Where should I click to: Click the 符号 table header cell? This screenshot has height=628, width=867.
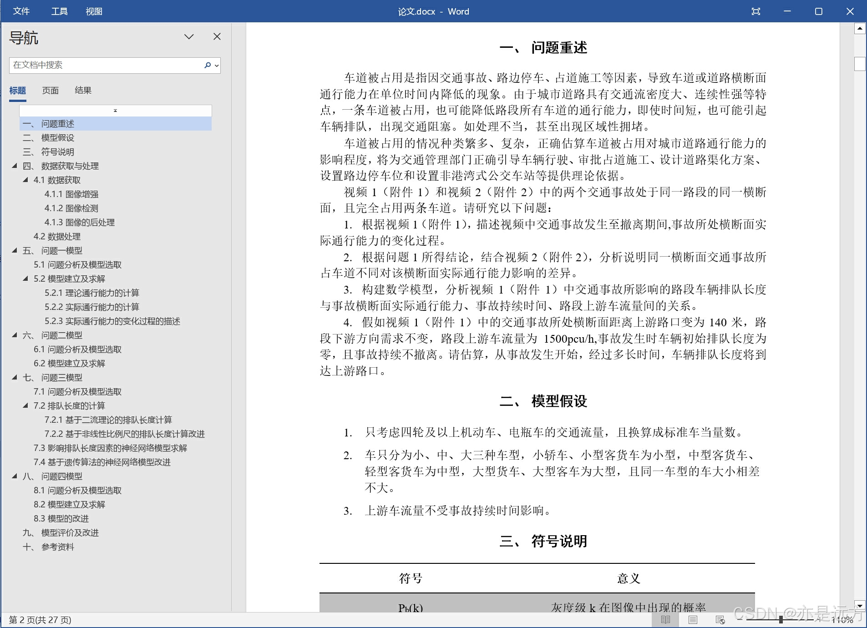(411, 578)
